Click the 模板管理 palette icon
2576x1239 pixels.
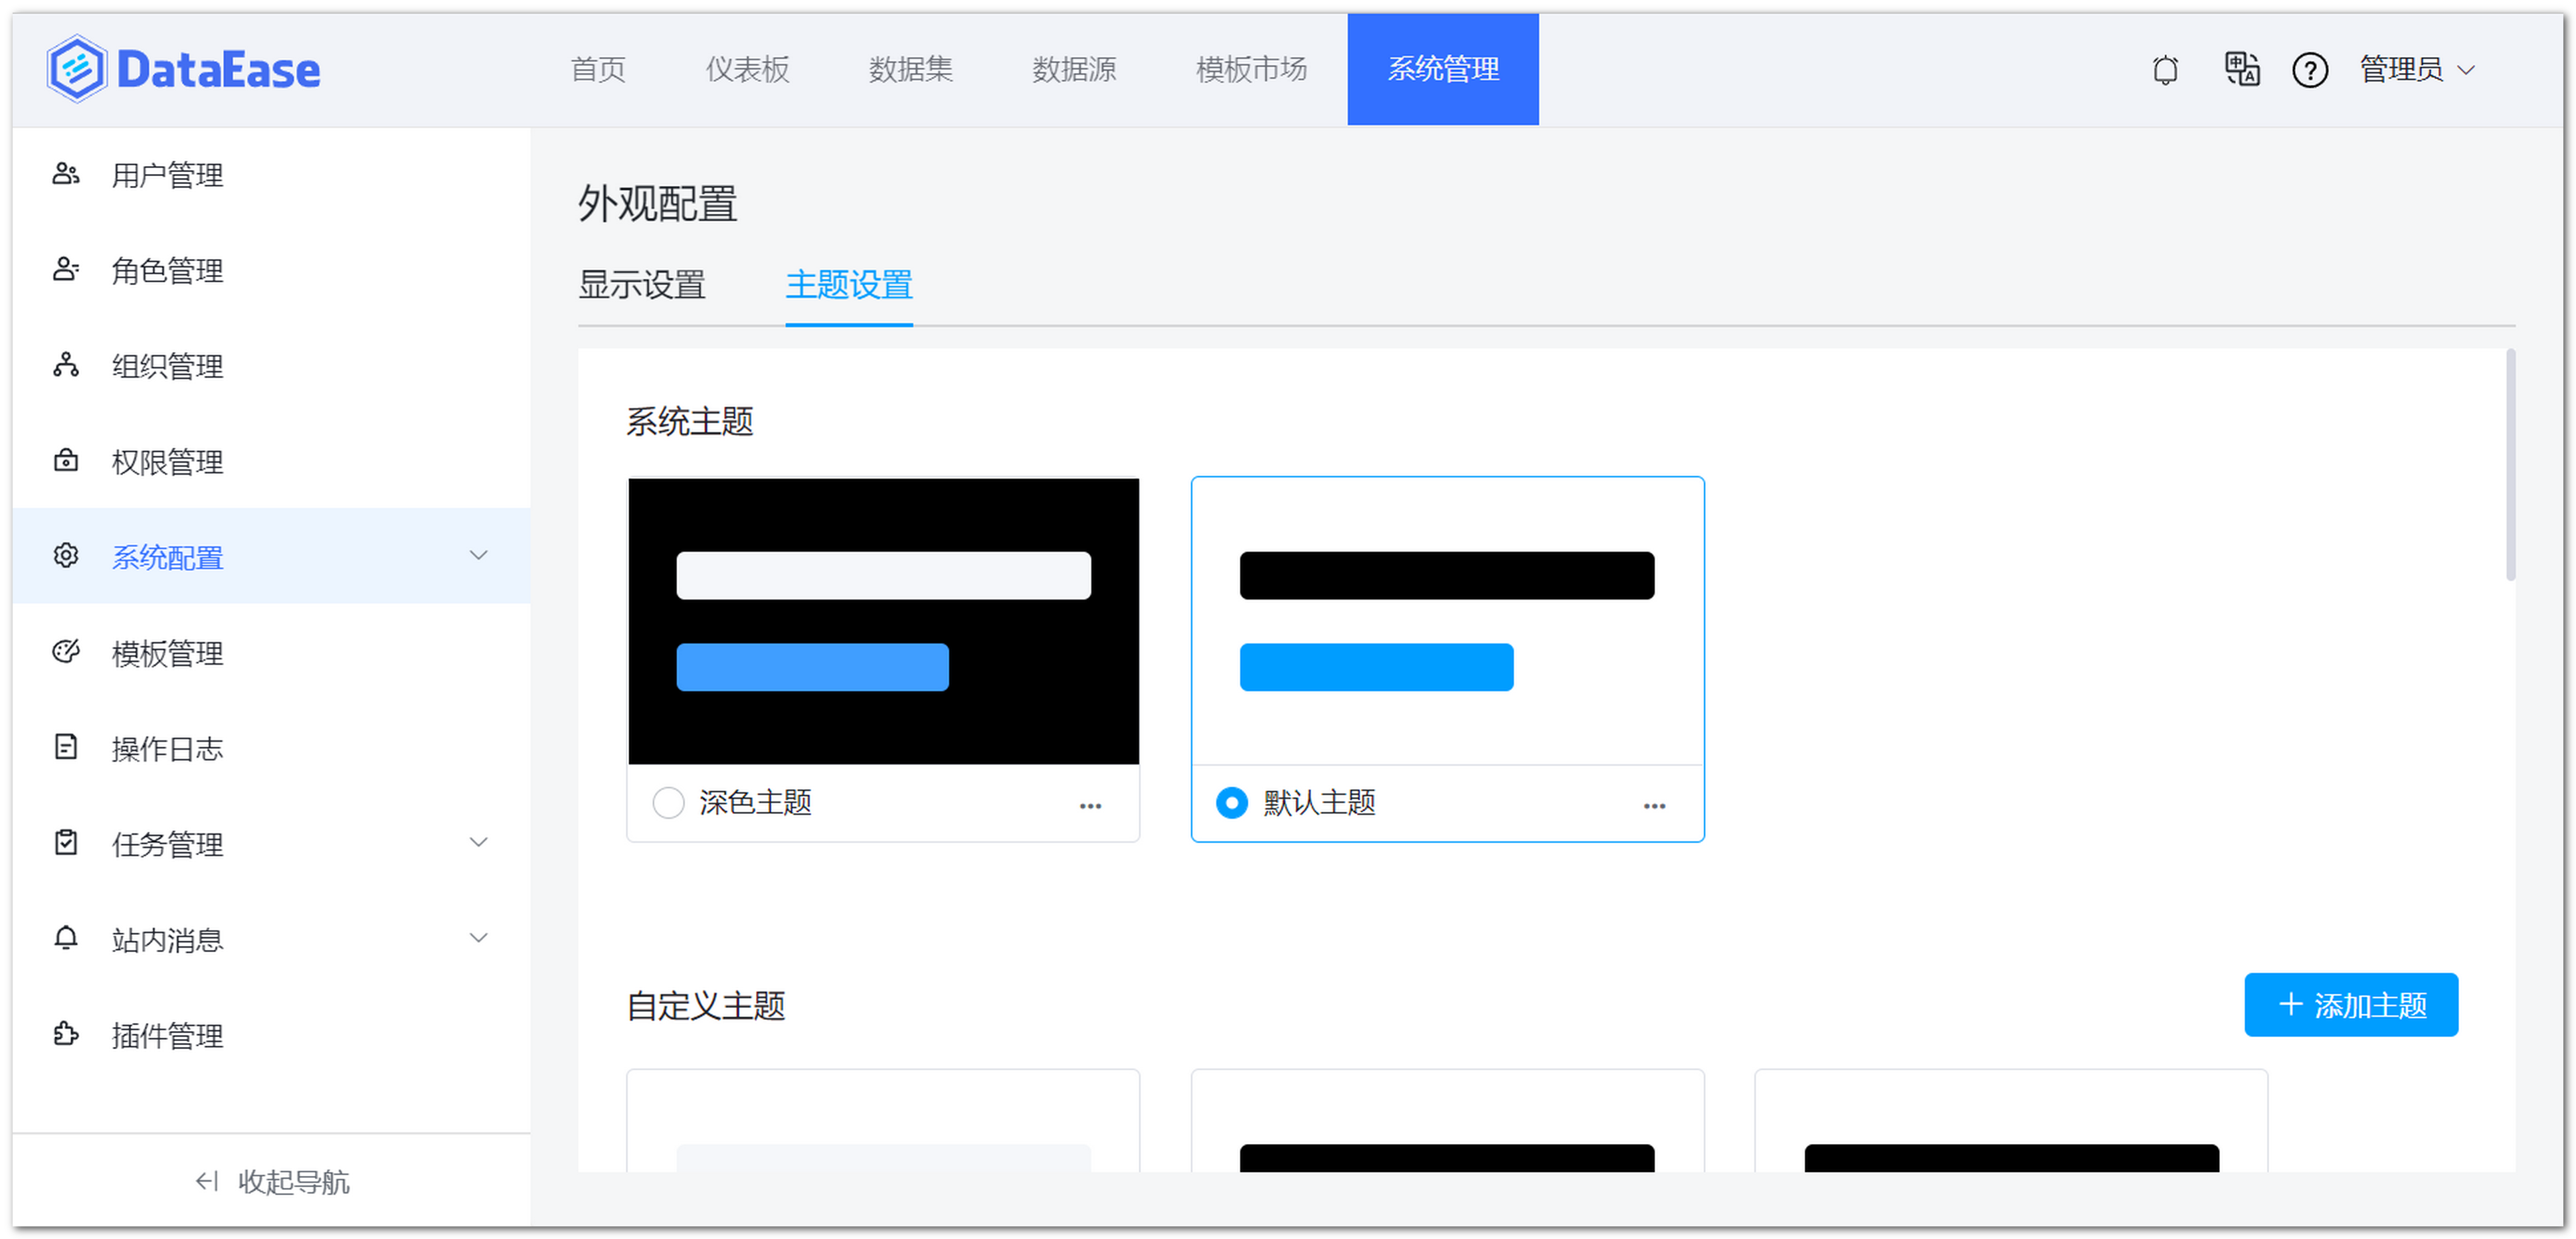click(66, 651)
